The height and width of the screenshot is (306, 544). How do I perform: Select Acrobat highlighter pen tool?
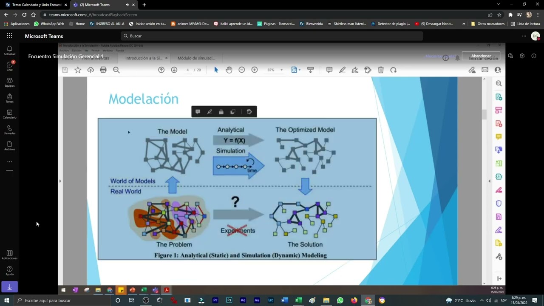(x=342, y=70)
